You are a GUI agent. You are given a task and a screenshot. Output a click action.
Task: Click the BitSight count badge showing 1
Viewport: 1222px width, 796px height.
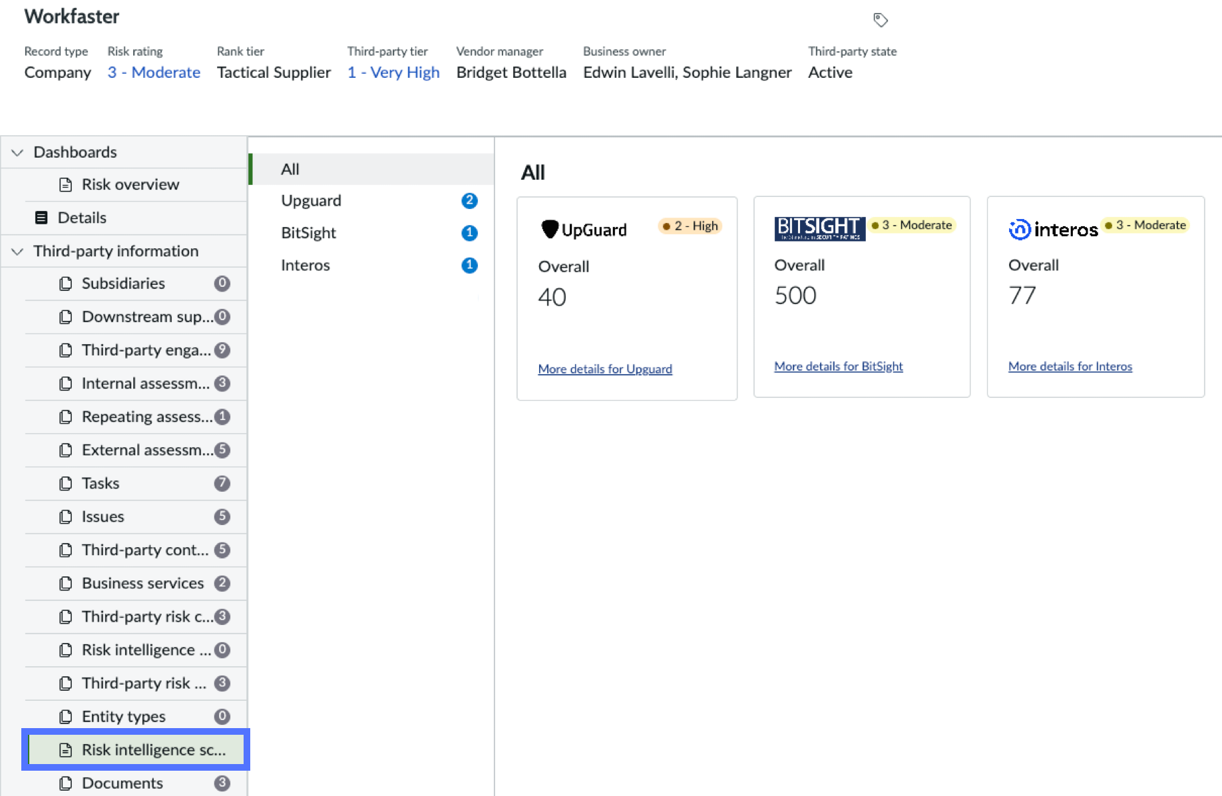pyautogui.click(x=469, y=233)
